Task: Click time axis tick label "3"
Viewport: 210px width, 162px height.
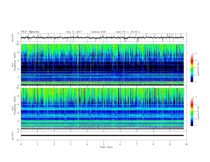Action: point(71,144)
